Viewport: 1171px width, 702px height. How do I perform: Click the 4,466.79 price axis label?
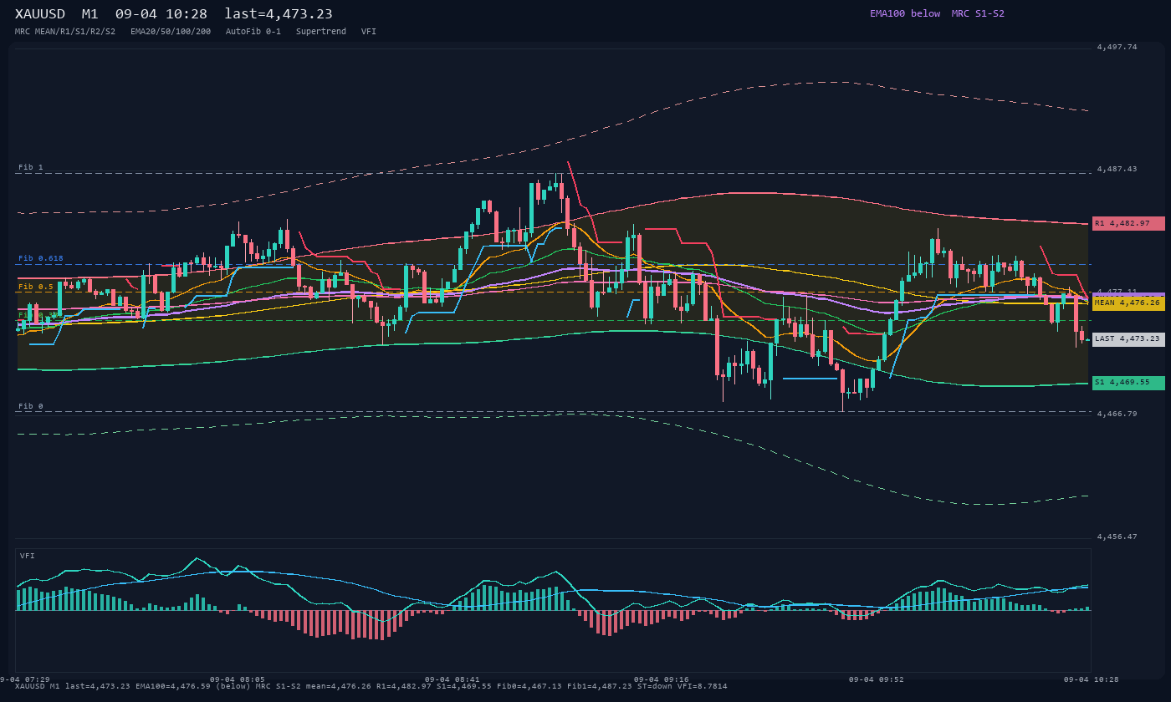(x=1117, y=414)
